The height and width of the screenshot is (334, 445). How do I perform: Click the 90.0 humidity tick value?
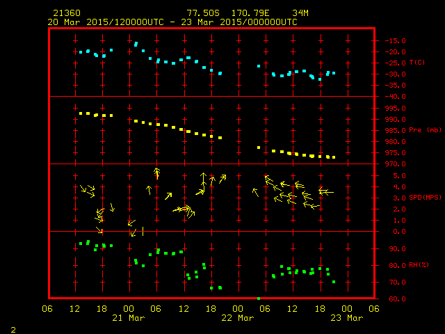397,249
